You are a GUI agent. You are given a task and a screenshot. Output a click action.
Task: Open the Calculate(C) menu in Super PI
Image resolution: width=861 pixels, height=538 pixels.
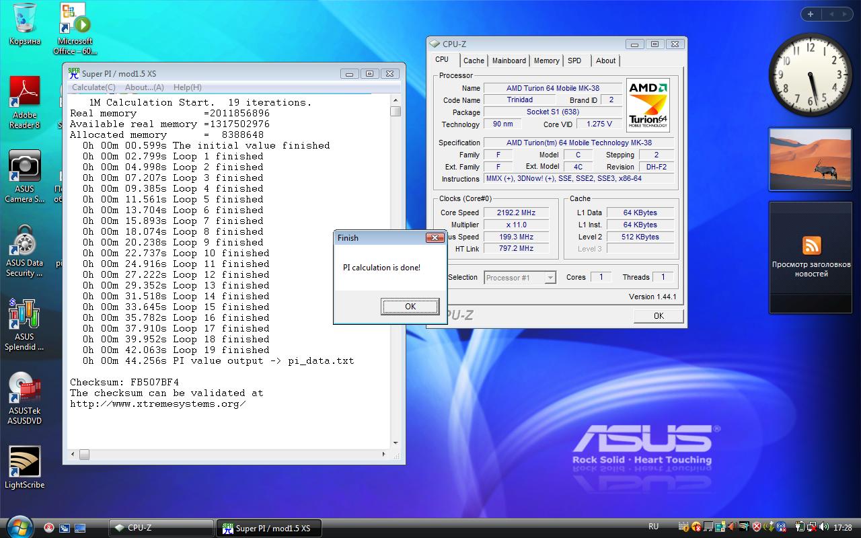(93, 87)
